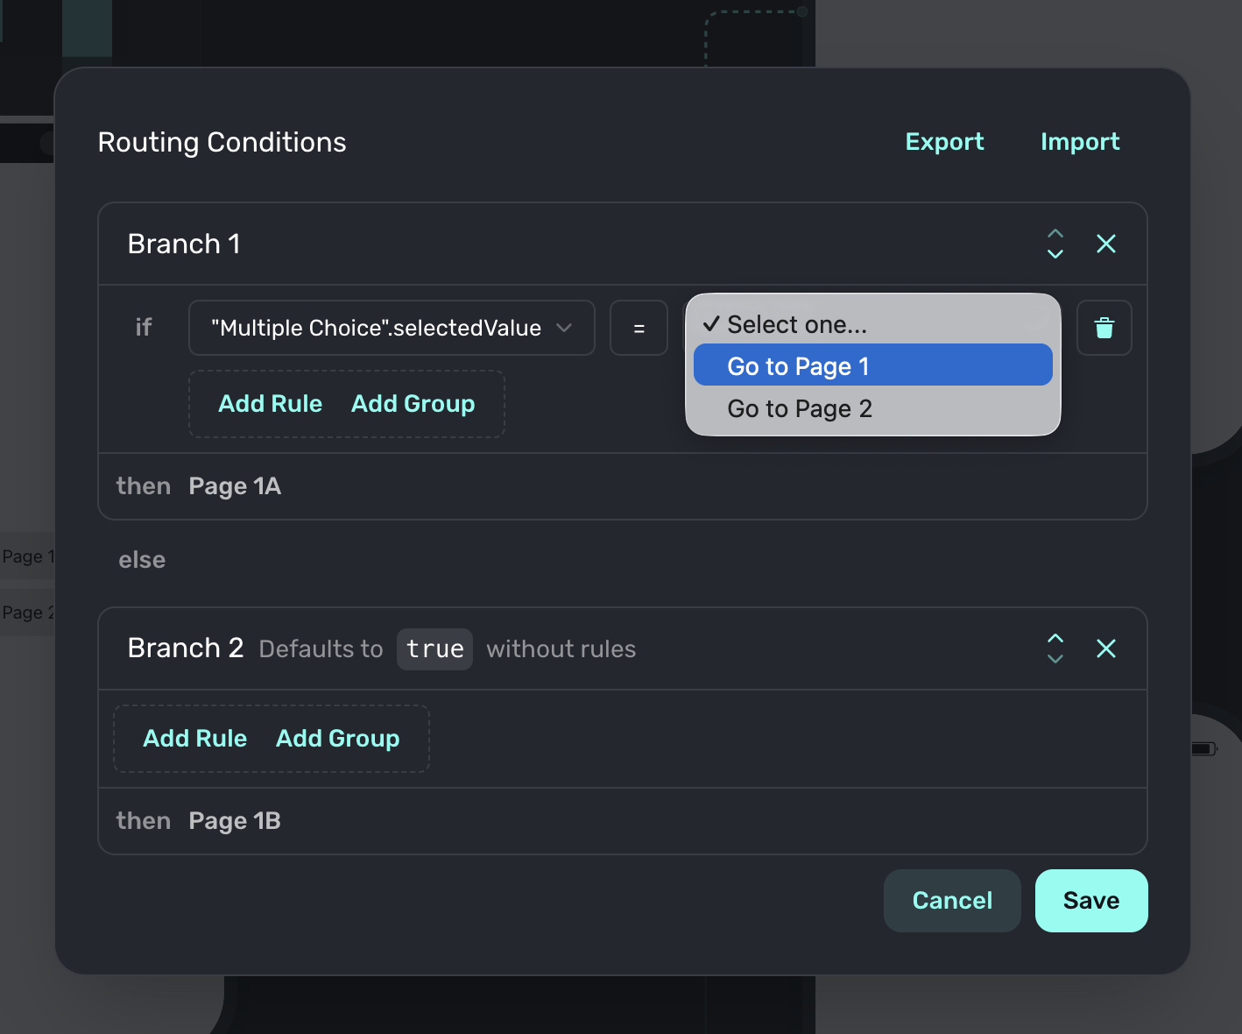Open the "Multiple Choice".selectedValue dropdown

click(391, 328)
